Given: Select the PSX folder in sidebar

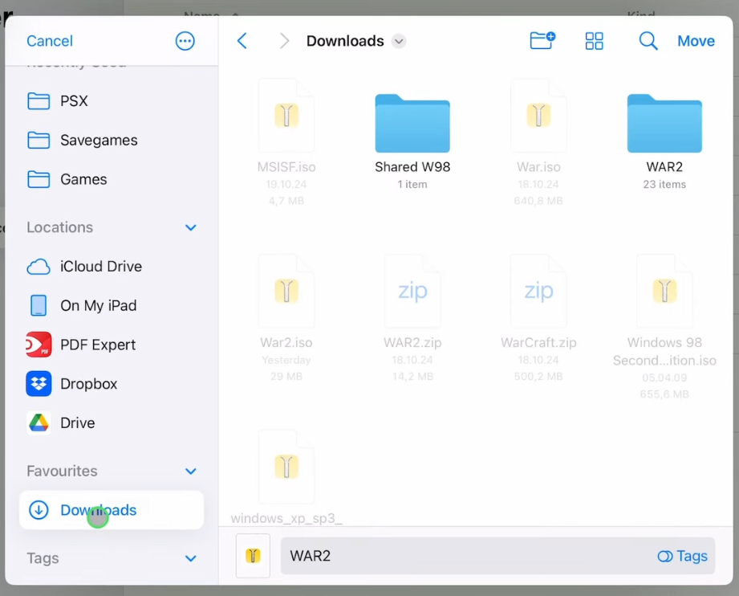Looking at the screenshot, I should (x=112, y=101).
